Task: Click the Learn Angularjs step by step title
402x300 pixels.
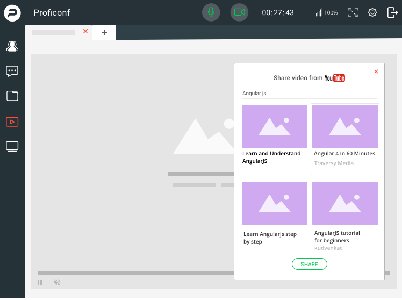Action: pos(270,238)
